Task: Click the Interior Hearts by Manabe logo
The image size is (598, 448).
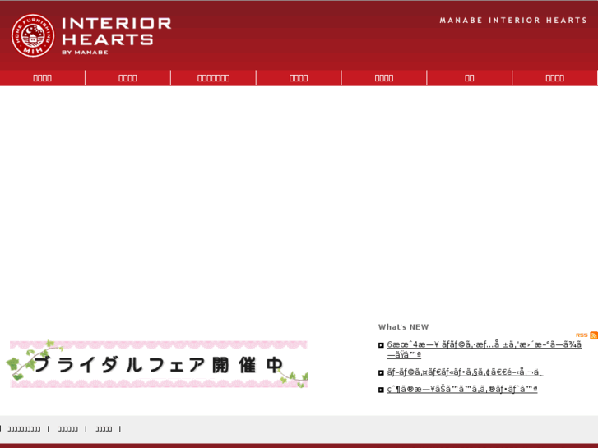Action: (x=91, y=36)
